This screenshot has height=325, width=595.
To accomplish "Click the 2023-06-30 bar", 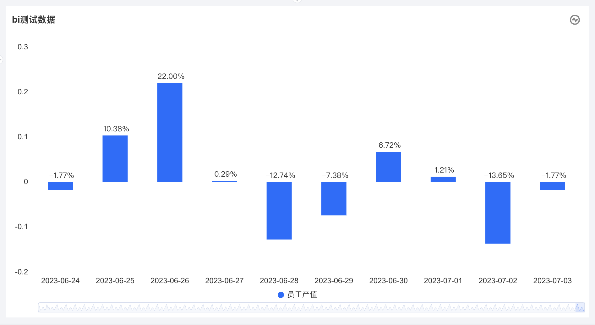I will pos(388,167).
